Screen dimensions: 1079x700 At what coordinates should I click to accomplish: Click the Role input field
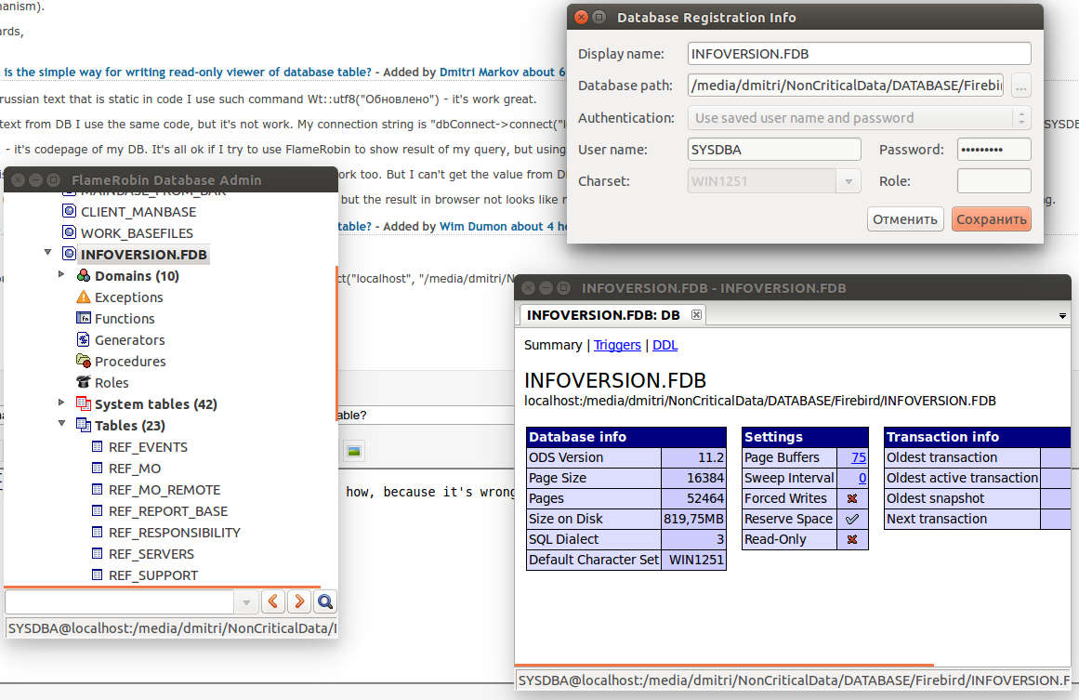click(x=993, y=181)
